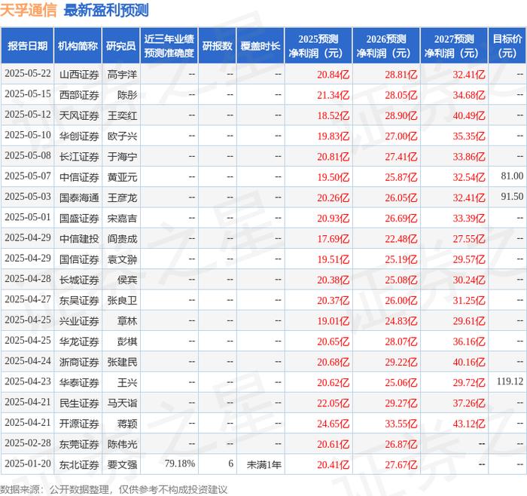Click institution 民生证券
This screenshot has height=496, width=527.
point(79,403)
